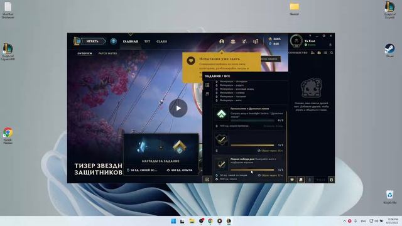Open the online status under Ya Krut
The image size is (402, 226).
pos(310,45)
